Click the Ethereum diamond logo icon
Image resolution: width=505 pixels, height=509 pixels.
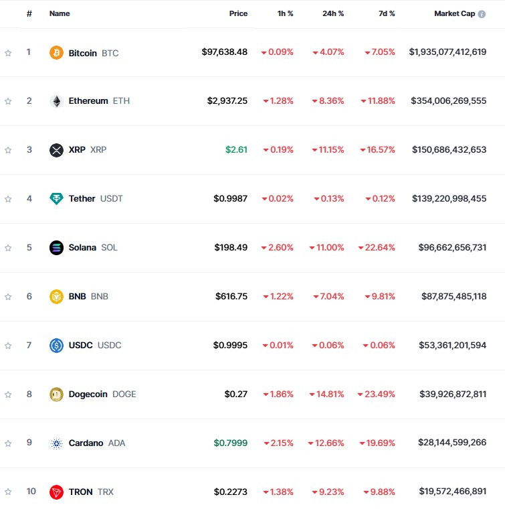(x=57, y=101)
